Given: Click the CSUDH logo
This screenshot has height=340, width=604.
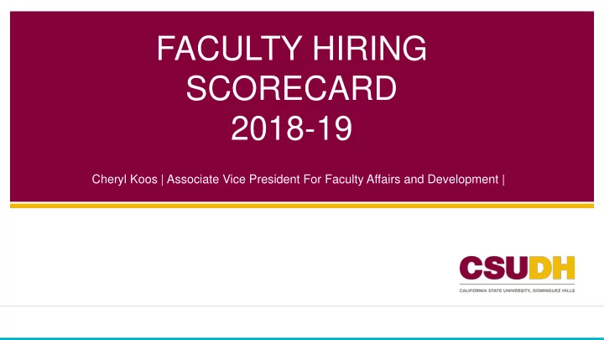Looking at the screenshot, I should coord(517,274).
